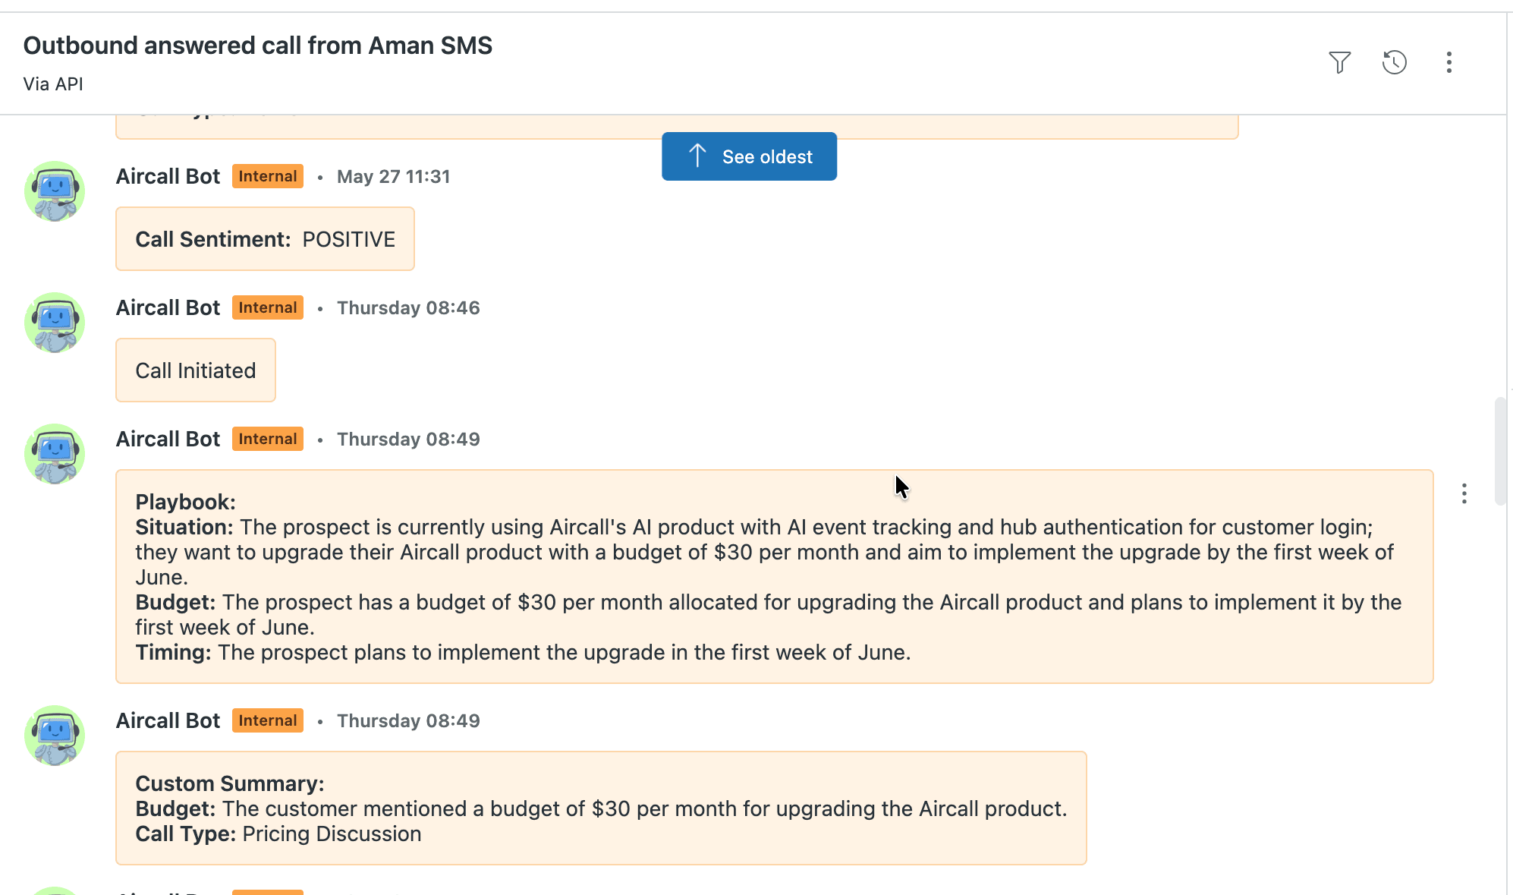Click Aircall Bot avatar beside Call Initiated

55,323
